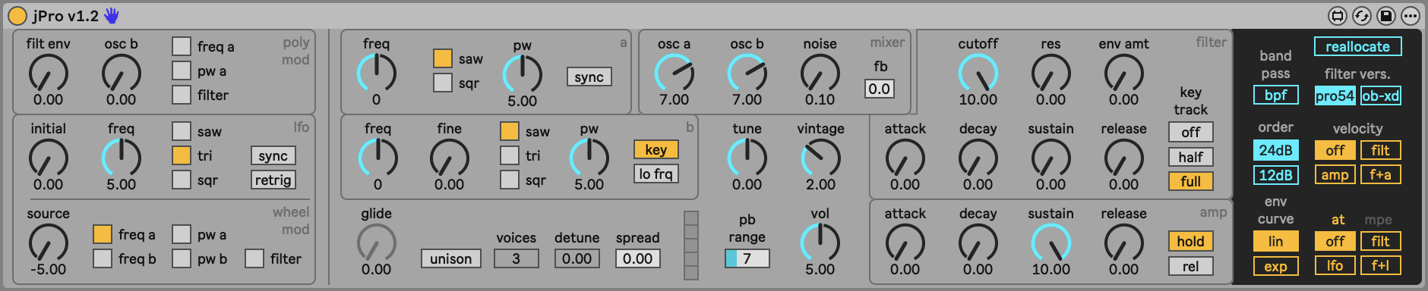Open the pb range value box
The height and width of the screenshot is (291, 1428).
tap(747, 258)
